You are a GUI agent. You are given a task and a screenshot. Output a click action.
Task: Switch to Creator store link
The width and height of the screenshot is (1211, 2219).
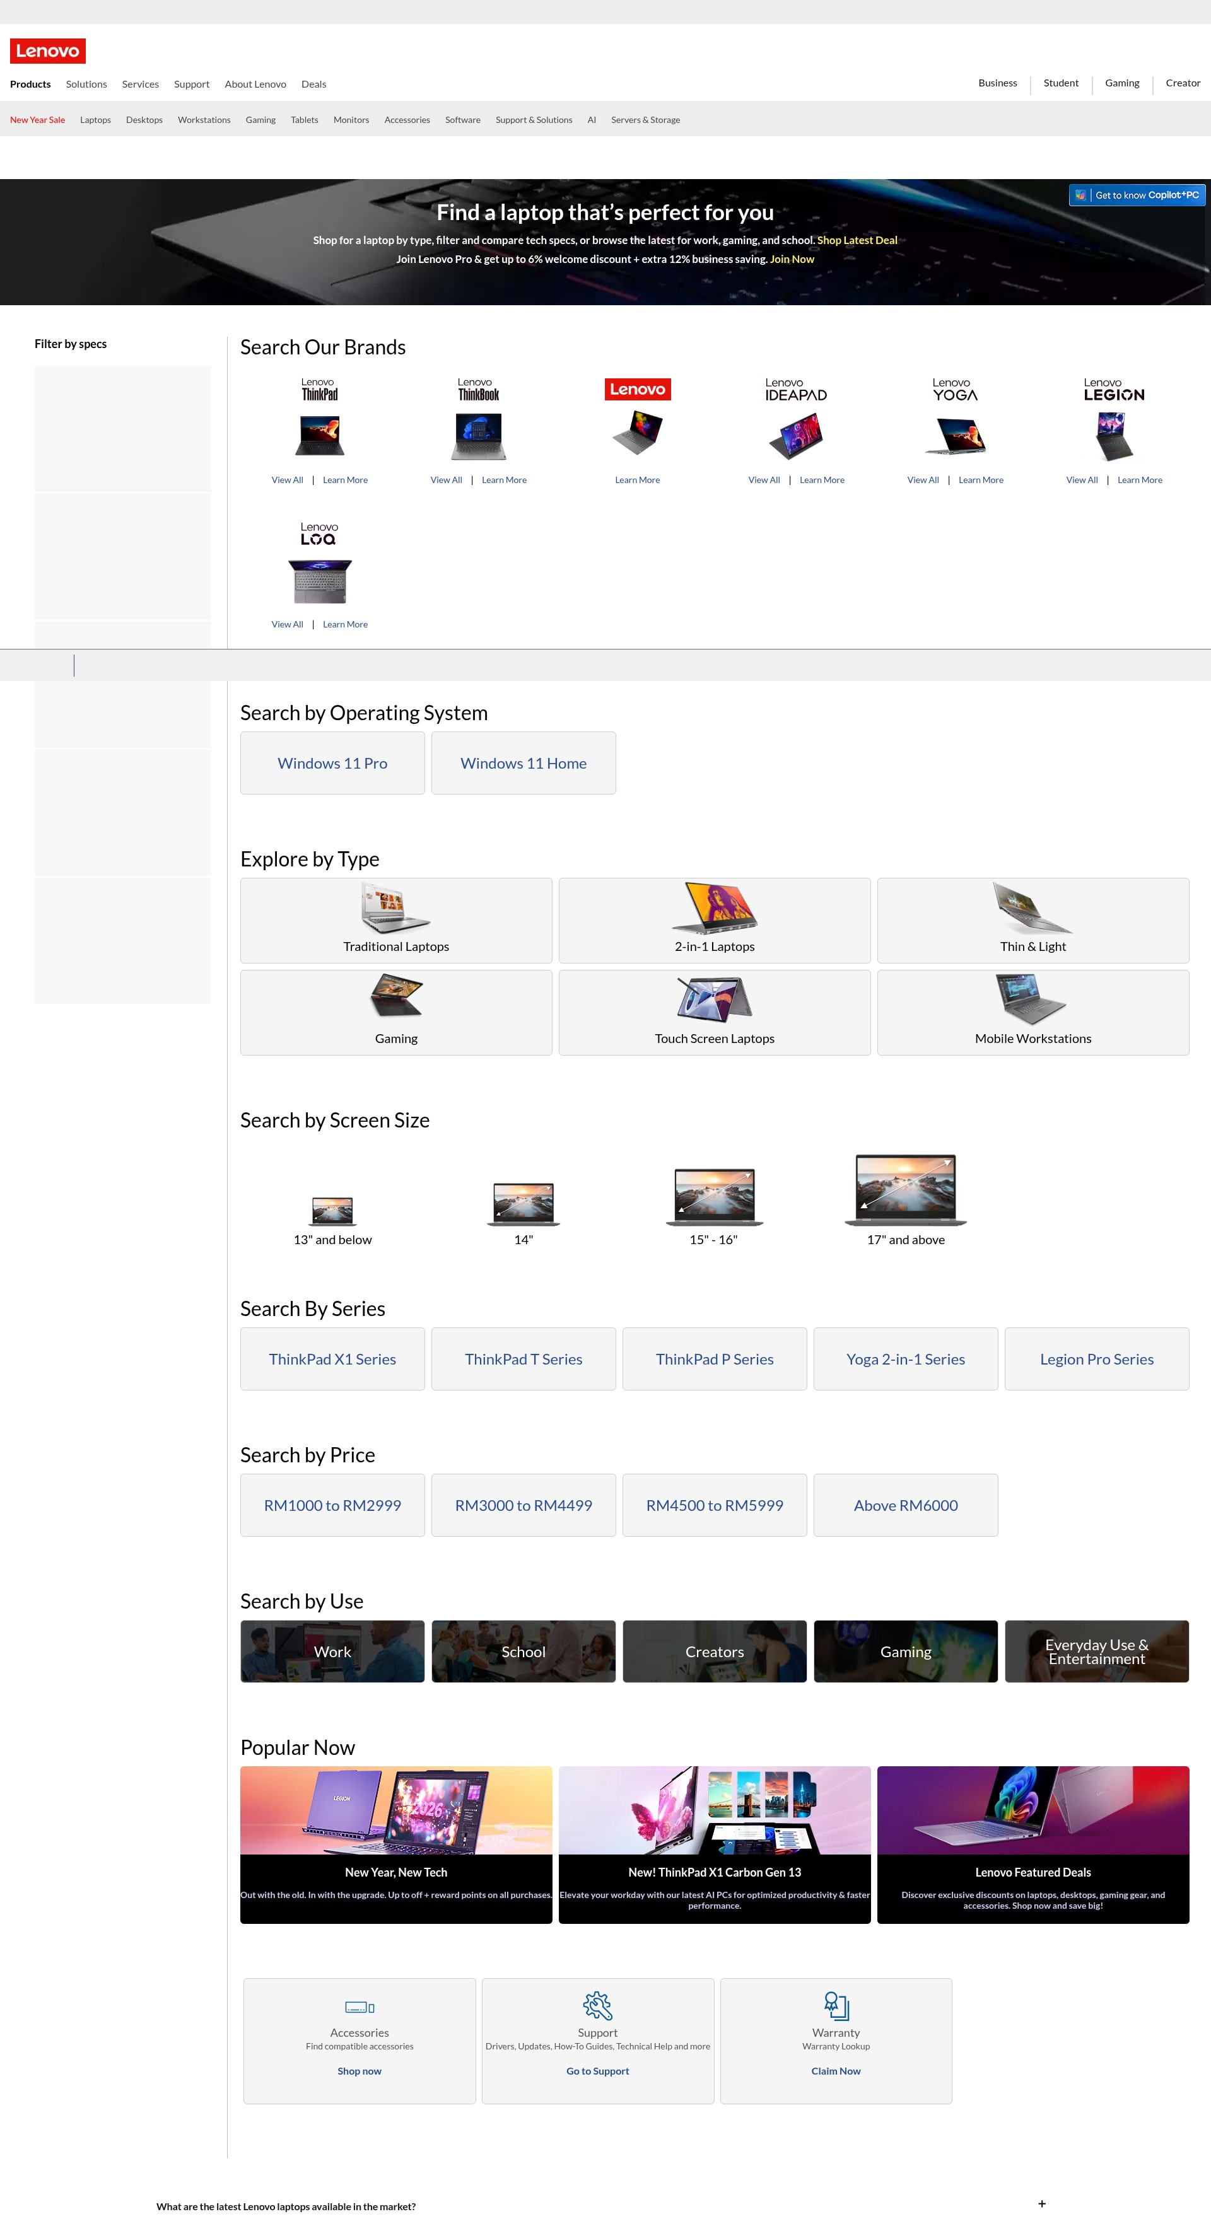pyautogui.click(x=1183, y=83)
